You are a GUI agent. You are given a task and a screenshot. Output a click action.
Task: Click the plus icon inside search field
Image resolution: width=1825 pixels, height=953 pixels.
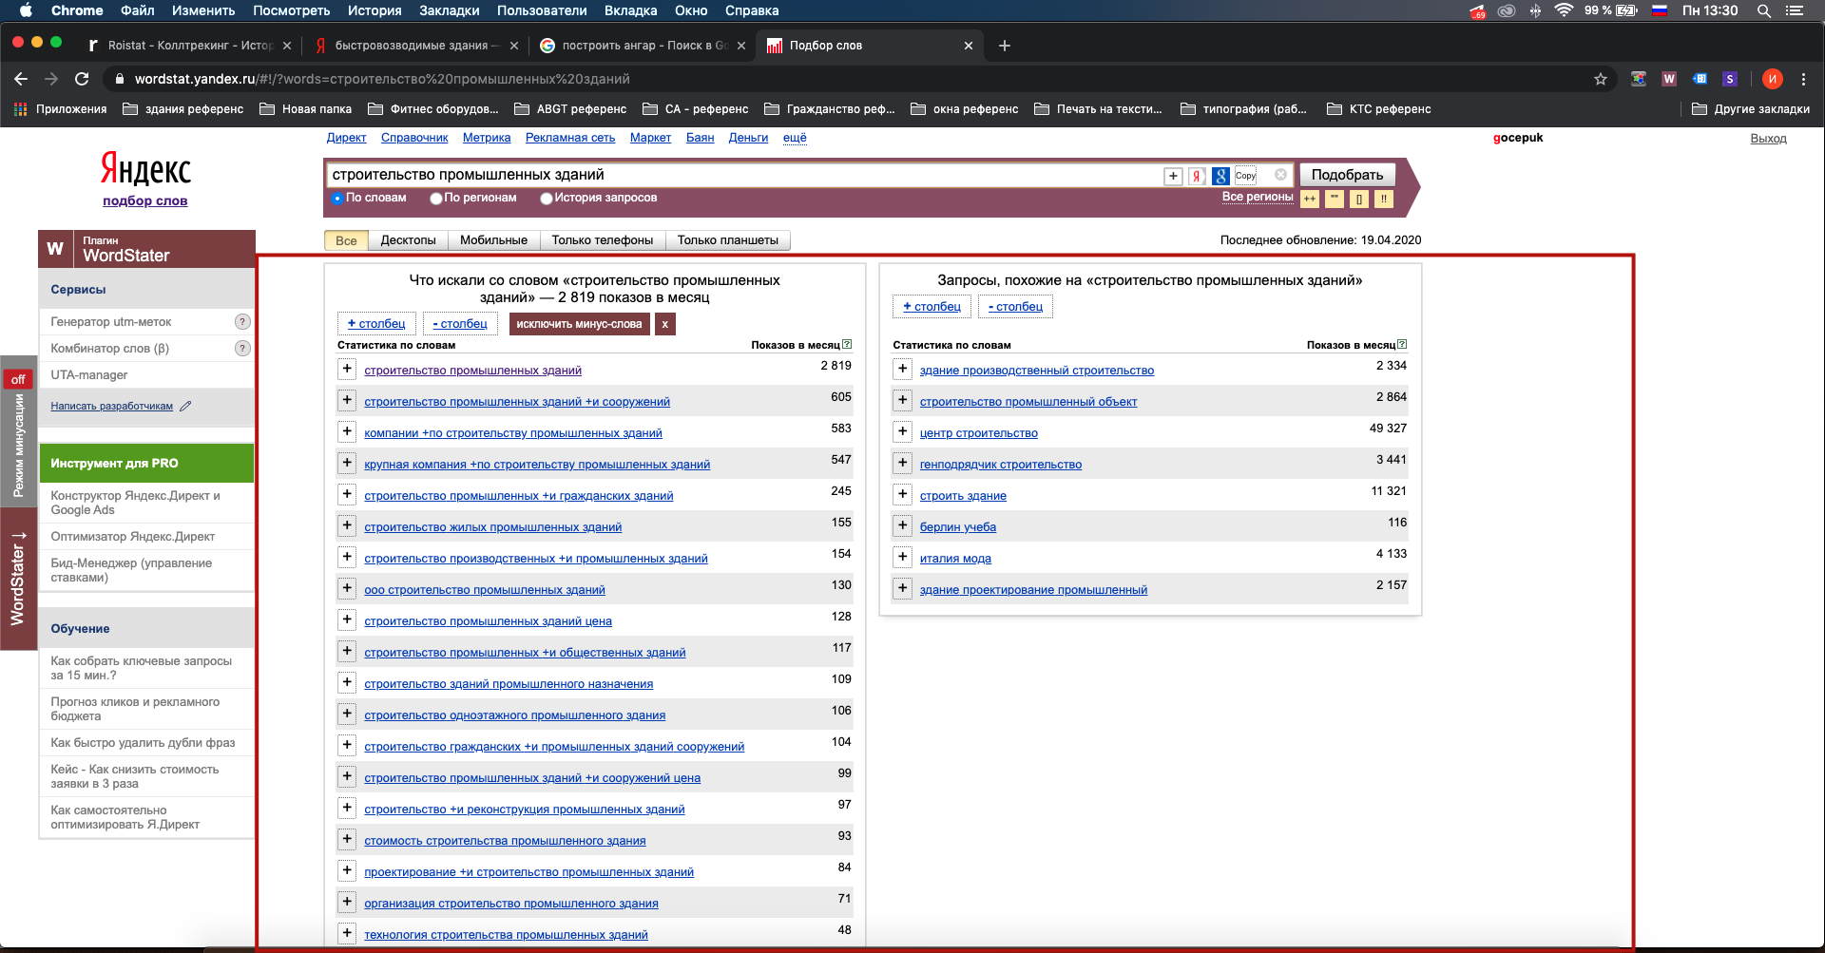[x=1173, y=176]
